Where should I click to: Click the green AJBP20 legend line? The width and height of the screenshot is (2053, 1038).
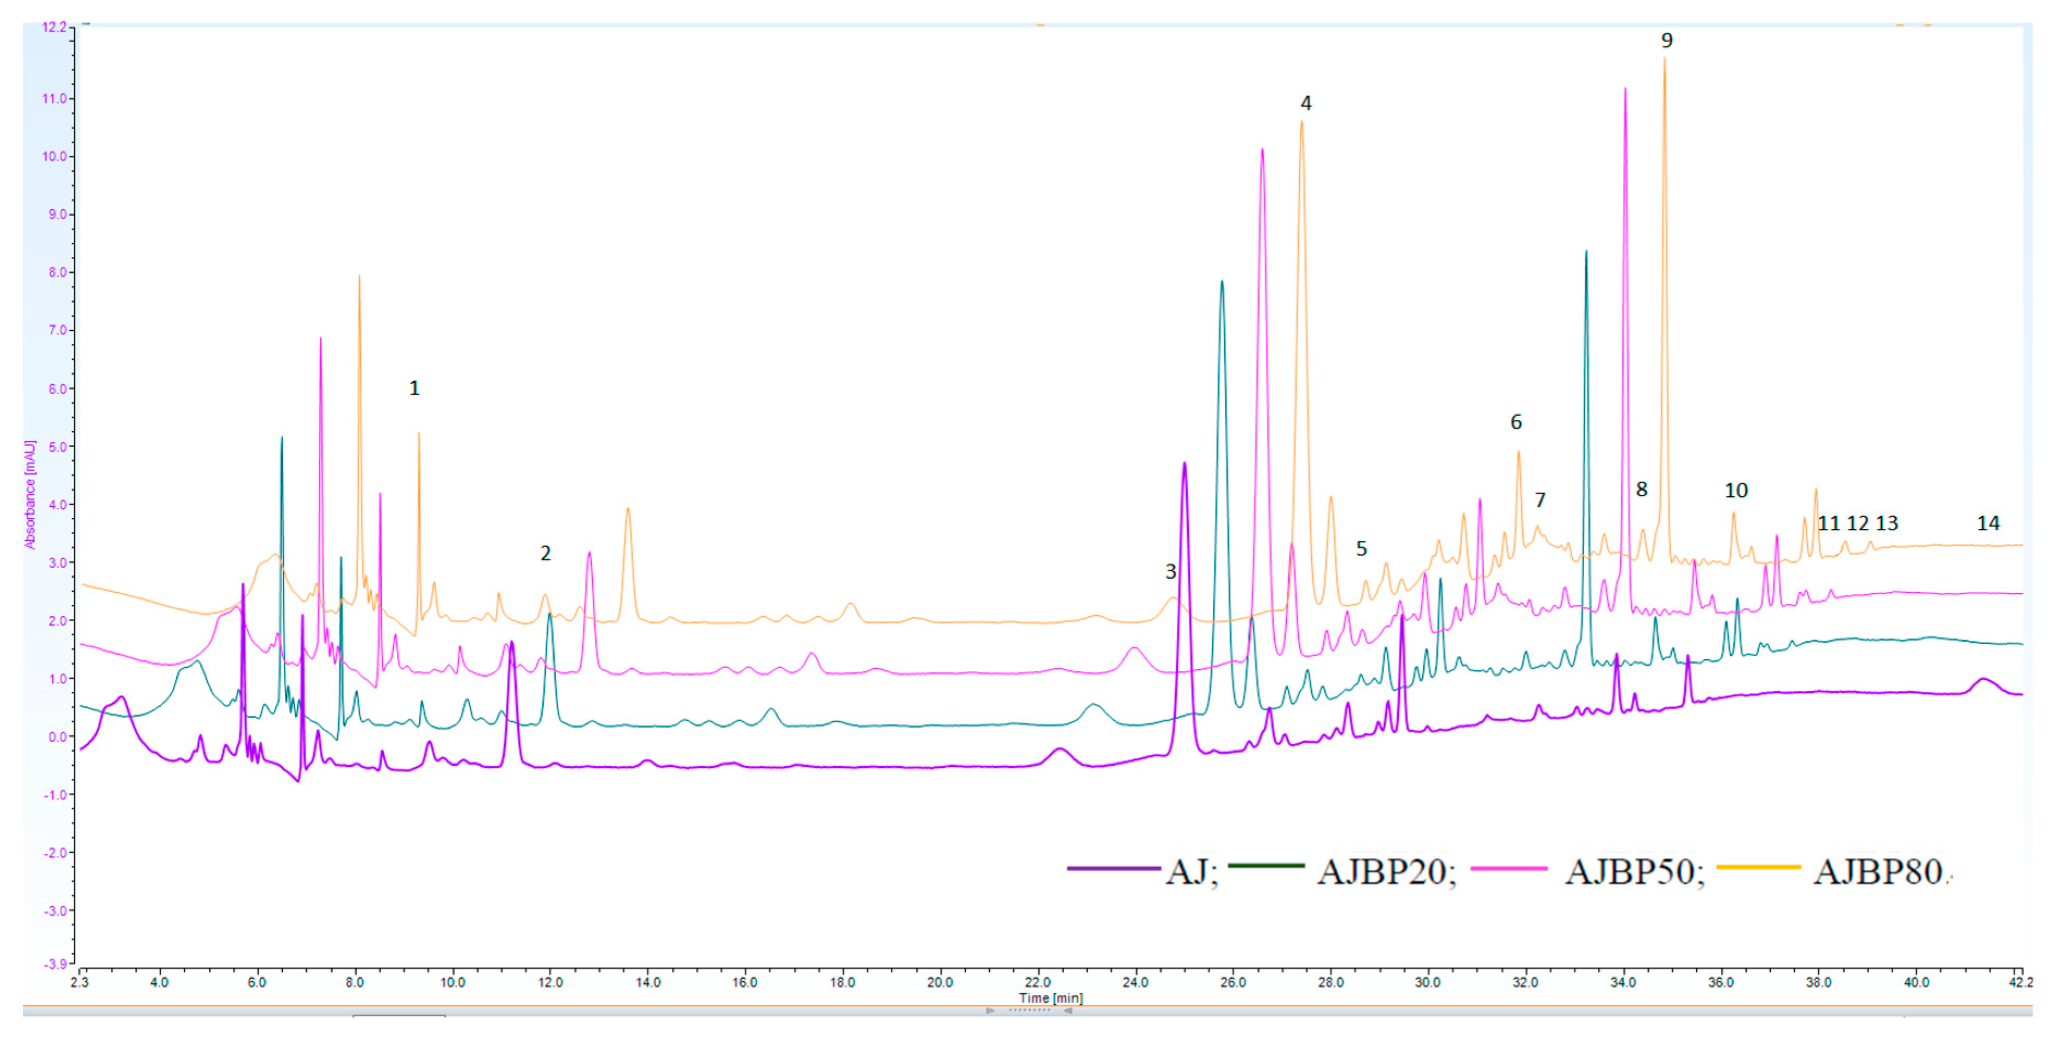coord(1267,865)
